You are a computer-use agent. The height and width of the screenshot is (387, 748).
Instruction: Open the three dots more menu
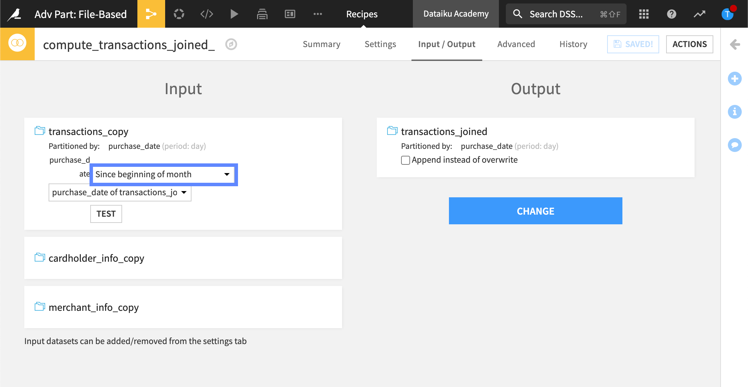(x=317, y=14)
